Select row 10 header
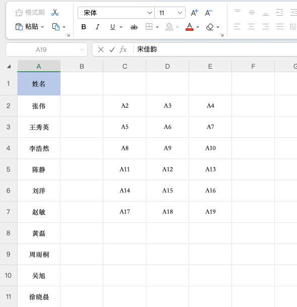 point(9,276)
